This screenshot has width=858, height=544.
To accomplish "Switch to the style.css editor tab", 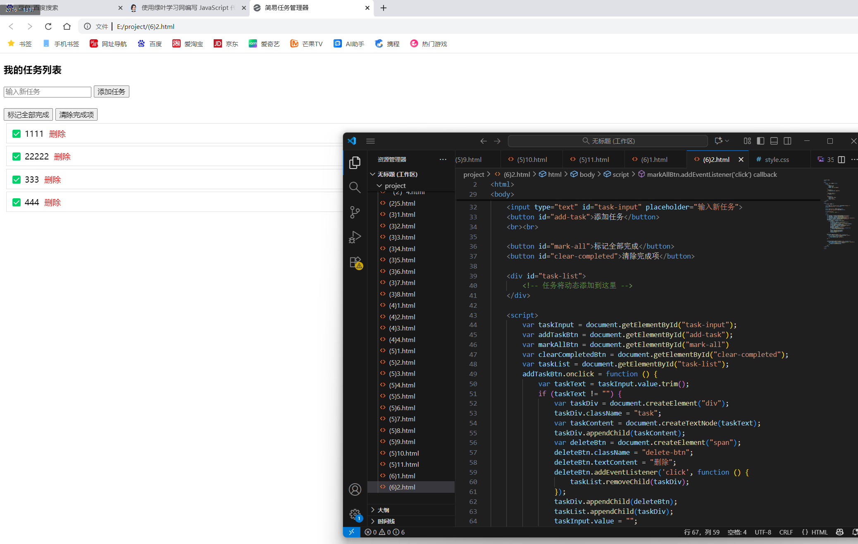I will pos(776,159).
